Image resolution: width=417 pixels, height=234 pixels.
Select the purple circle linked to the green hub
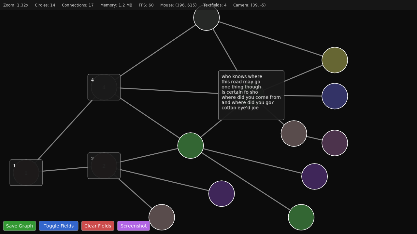click(315, 176)
